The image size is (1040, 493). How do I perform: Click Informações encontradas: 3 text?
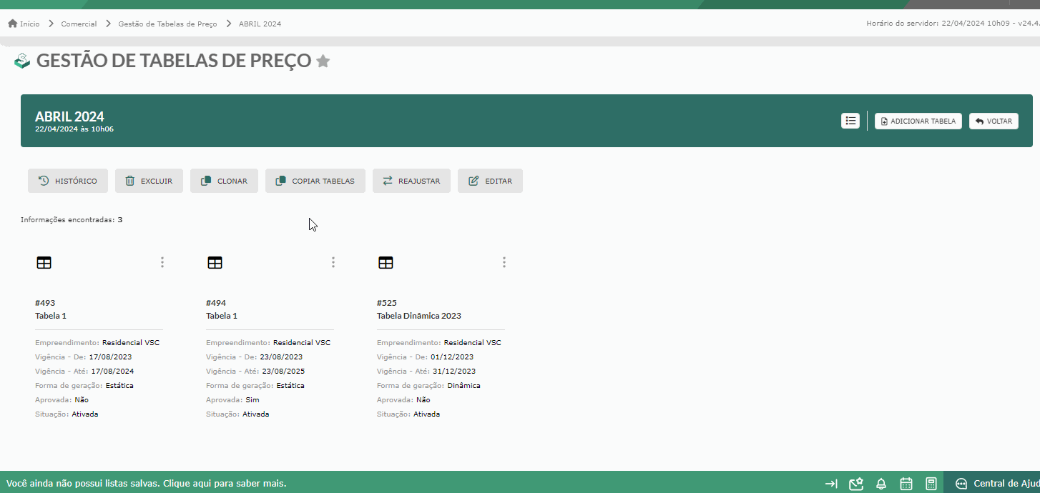point(72,220)
